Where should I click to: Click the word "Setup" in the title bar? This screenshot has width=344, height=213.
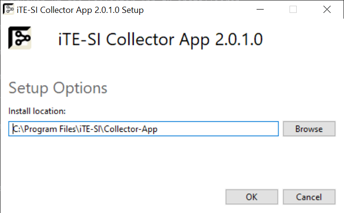(132, 10)
